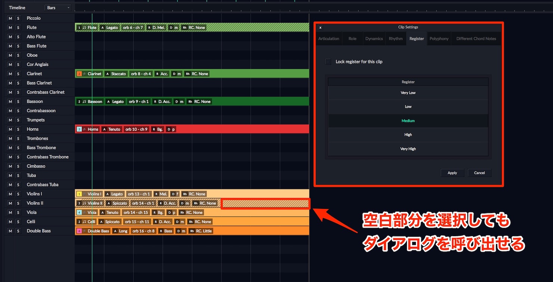Open the D. Acc. role tag on Bassoon clip
This screenshot has height=282, width=553.
coord(162,101)
